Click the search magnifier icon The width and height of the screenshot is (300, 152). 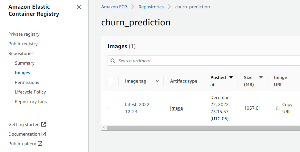tap(113, 61)
